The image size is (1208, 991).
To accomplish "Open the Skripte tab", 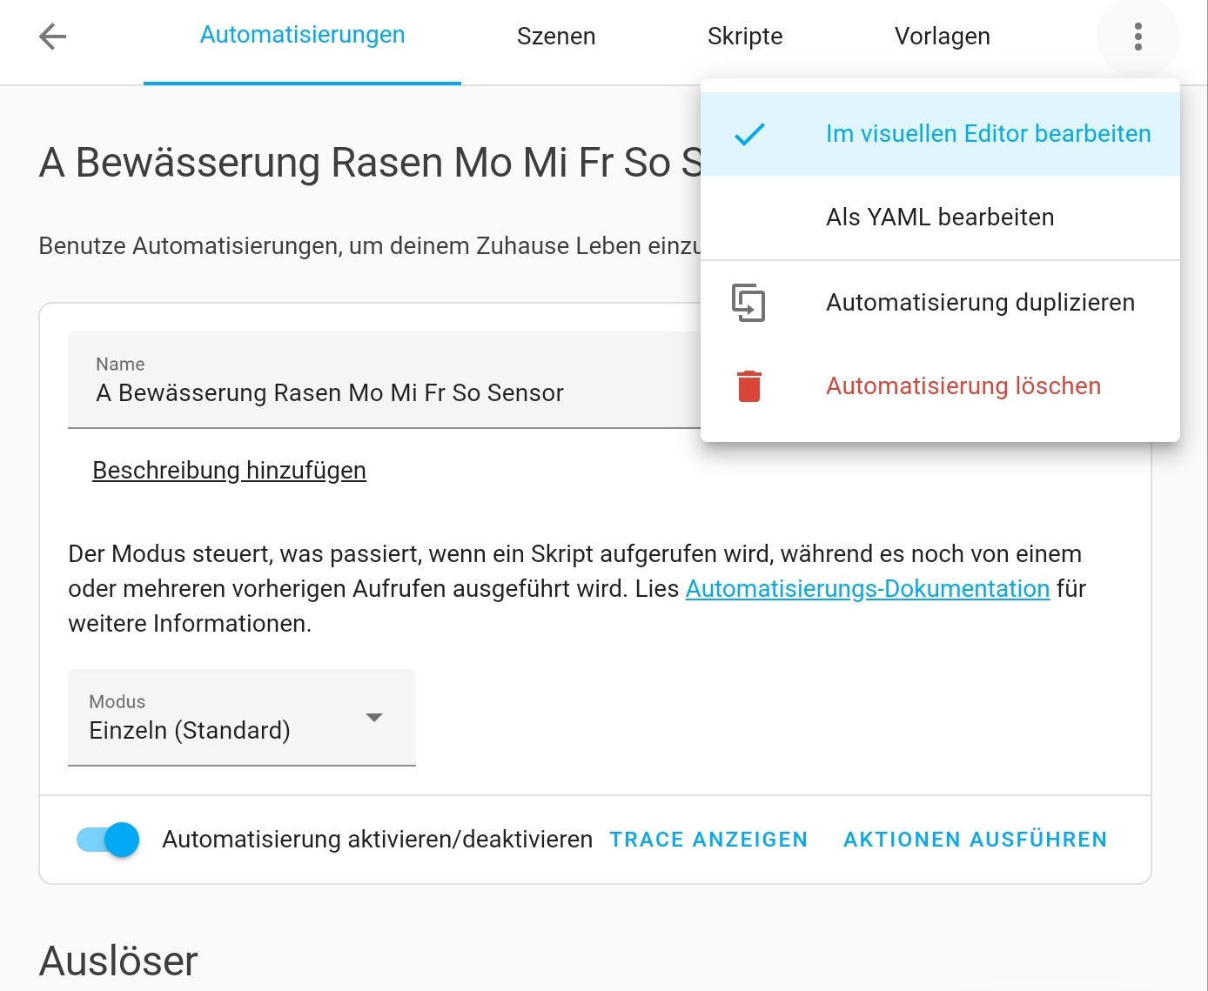I will pyautogui.click(x=745, y=37).
